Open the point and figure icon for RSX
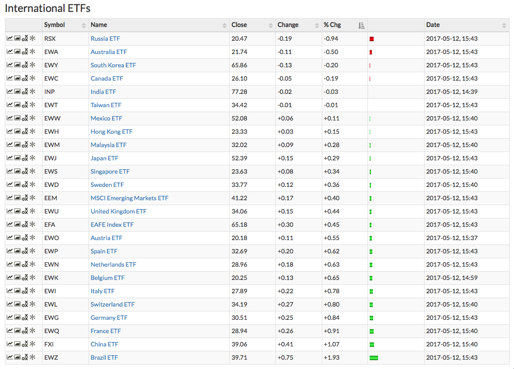The height and width of the screenshot is (369, 514). coord(25,39)
